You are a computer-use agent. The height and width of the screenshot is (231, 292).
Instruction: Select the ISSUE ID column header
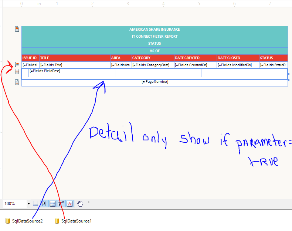pyautogui.click(x=31, y=58)
